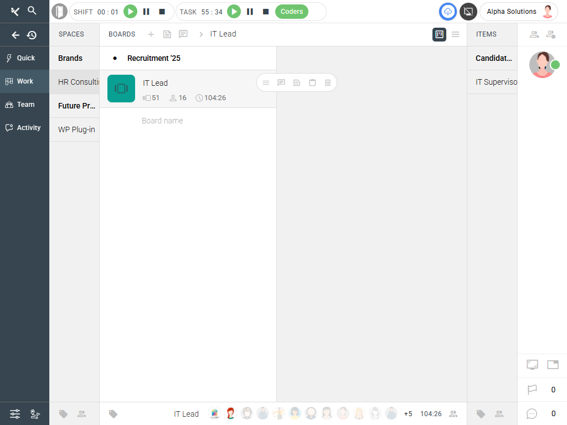Click the add board plus icon
This screenshot has height=425, width=567.
click(x=151, y=34)
